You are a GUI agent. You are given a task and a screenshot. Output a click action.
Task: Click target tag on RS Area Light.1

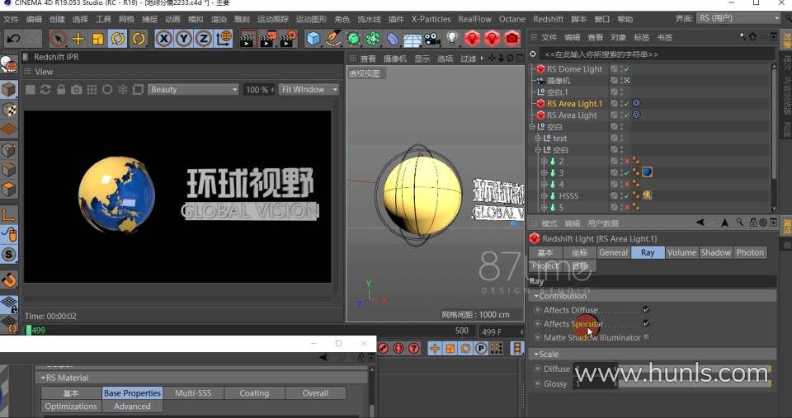click(x=636, y=103)
